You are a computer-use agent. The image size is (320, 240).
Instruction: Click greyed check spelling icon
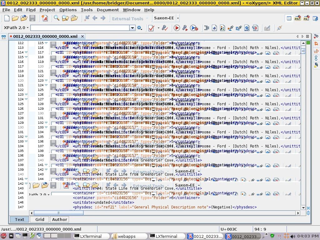point(267,28)
